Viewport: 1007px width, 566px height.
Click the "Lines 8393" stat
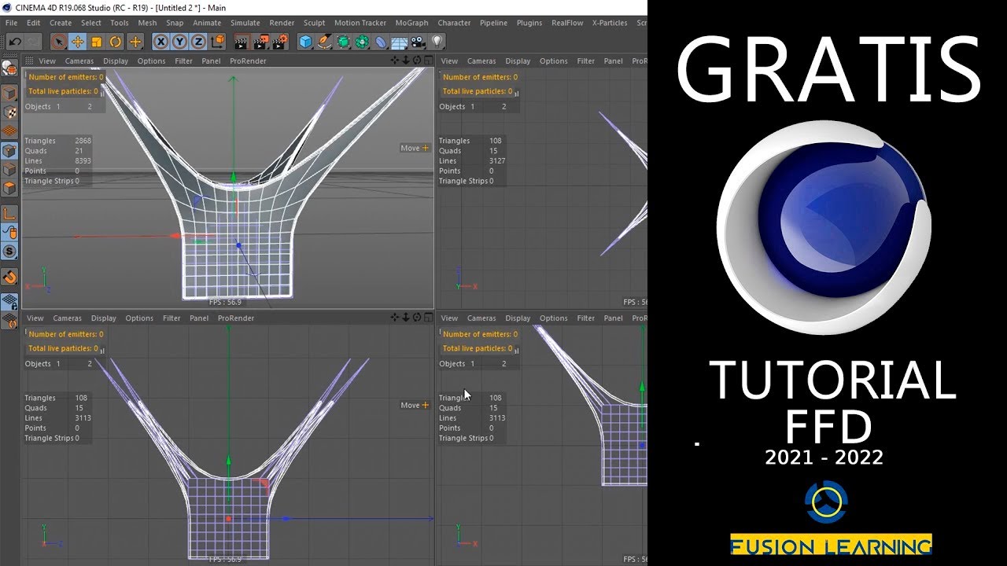coord(58,161)
